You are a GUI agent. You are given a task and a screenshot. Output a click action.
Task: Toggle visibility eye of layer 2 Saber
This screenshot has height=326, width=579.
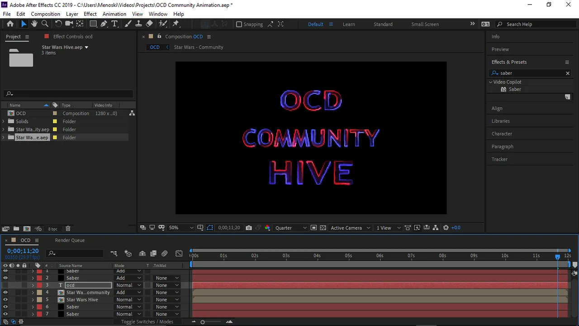click(5, 278)
